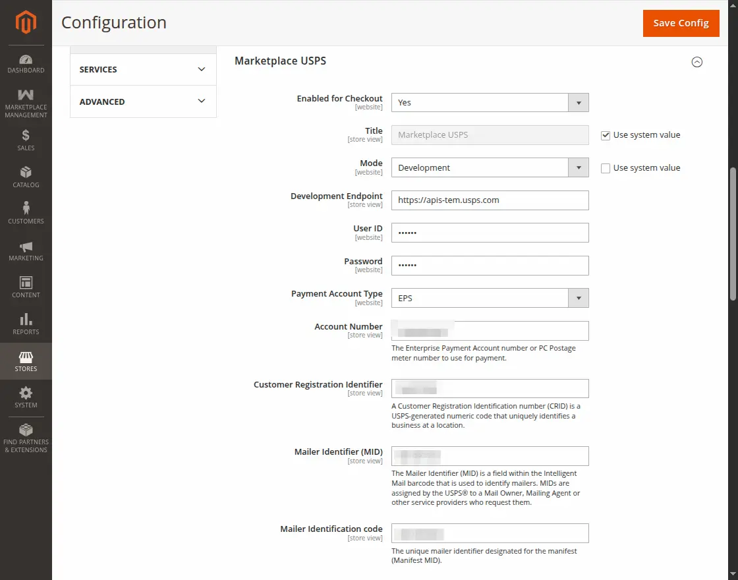Click the Development Endpoint URL field
738x580 pixels.
point(490,200)
